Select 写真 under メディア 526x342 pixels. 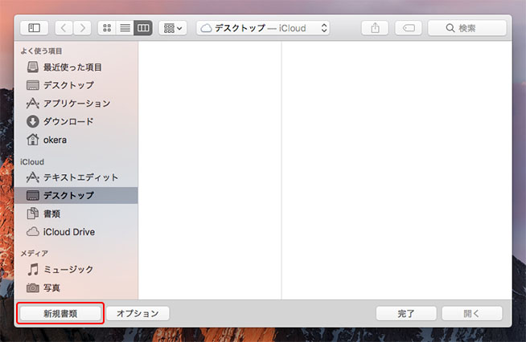point(76,287)
